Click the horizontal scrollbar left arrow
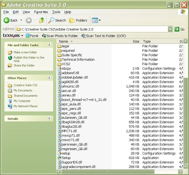The image size is (189, 175). 59,171
